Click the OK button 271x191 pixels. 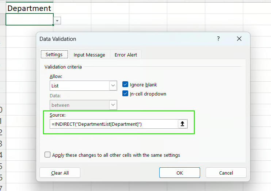(180, 173)
